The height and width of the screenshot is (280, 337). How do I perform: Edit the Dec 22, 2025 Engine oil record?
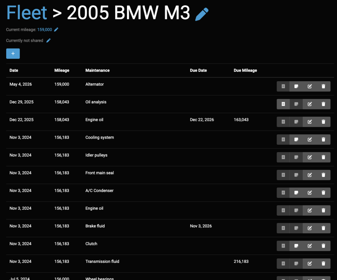click(310, 122)
